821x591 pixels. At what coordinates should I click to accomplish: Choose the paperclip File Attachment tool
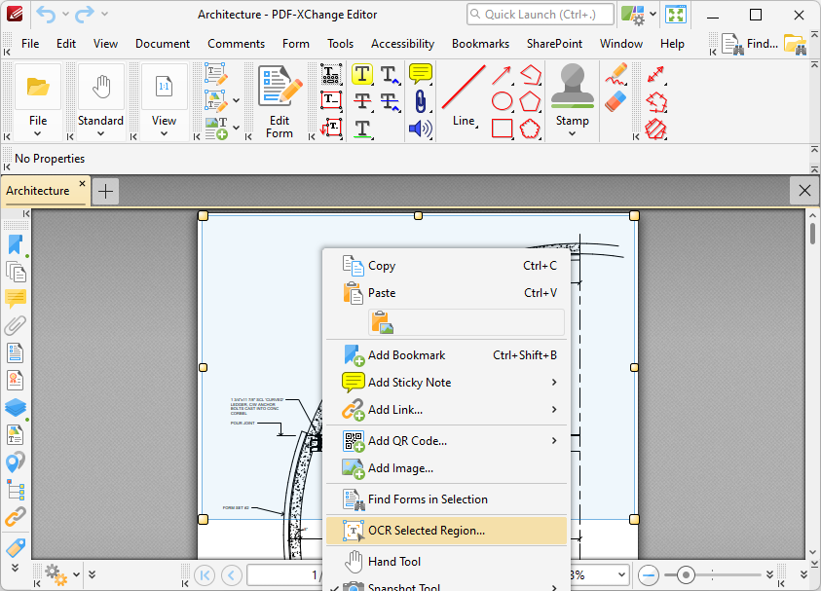click(x=420, y=101)
